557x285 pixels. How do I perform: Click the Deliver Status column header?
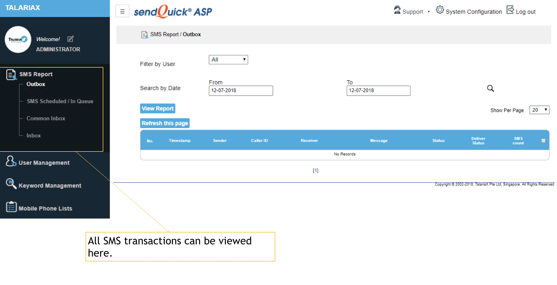point(478,141)
